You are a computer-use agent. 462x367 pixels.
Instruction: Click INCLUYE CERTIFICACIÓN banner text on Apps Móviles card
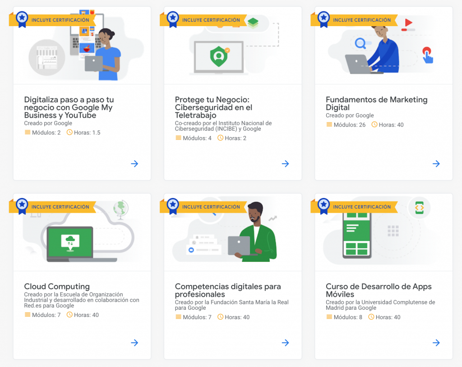click(362, 207)
